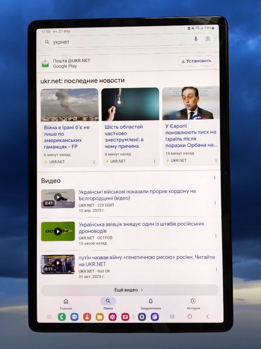261x349 pixels.
Task: Open the yellow My Files app
Action: point(99,317)
